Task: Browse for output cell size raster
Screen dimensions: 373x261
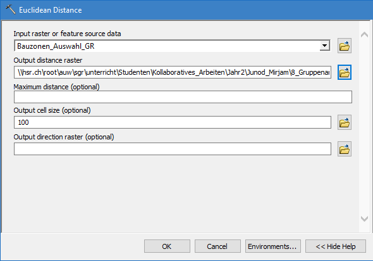Action: coord(344,122)
